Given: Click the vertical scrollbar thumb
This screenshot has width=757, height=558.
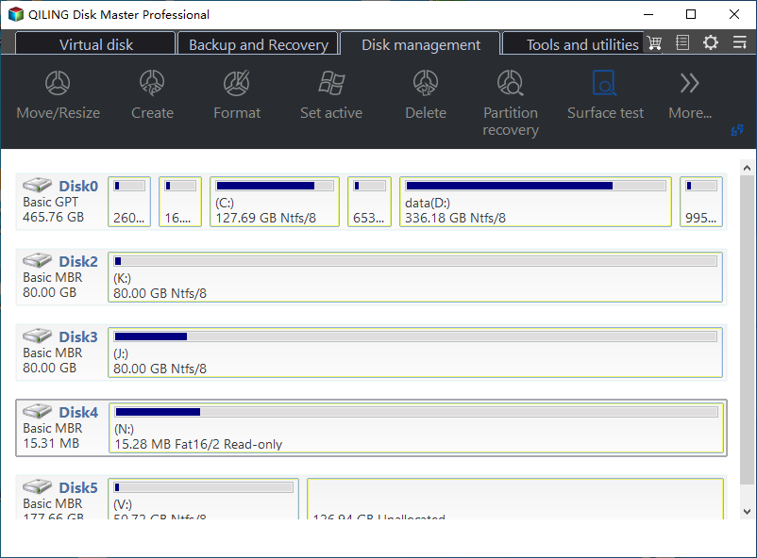Looking at the screenshot, I should pos(747,330).
